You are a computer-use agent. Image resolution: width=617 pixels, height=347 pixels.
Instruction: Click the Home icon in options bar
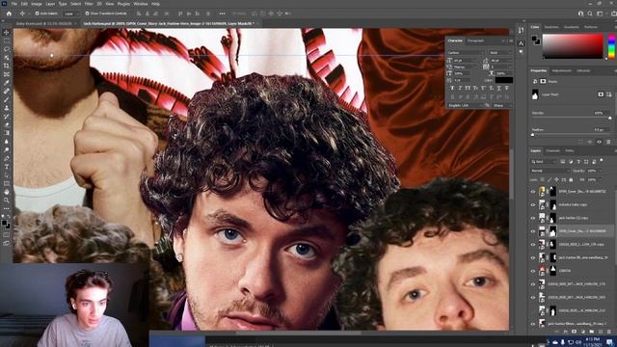(x=9, y=13)
